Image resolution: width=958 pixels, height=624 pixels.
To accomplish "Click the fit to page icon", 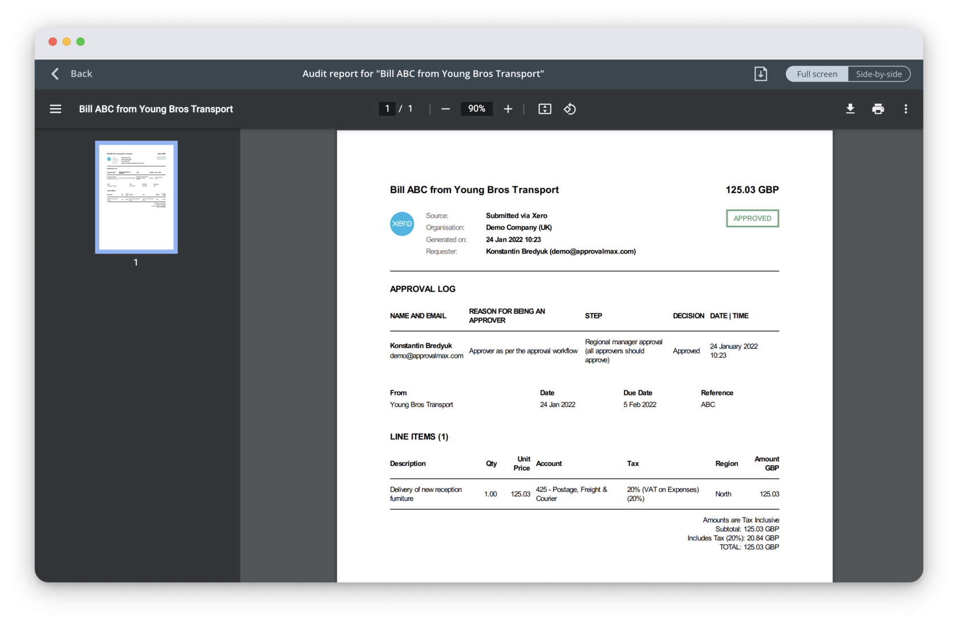I will click(x=545, y=109).
